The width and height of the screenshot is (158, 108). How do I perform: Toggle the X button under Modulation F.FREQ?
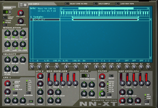click(9, 37)
